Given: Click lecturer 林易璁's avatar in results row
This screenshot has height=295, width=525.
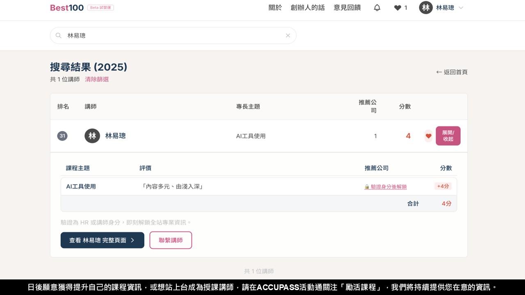Looking at the screenshot, I should coord(92,136).
